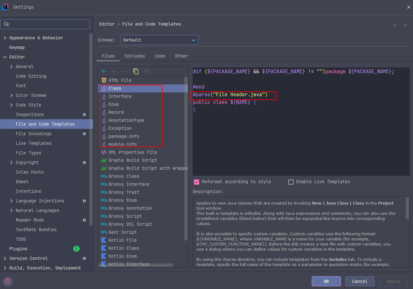Click the settings search input field

[x=48, y=24]
